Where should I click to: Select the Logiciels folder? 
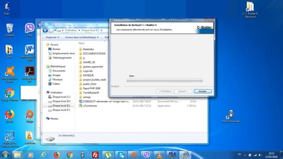[x=86, y=71]
